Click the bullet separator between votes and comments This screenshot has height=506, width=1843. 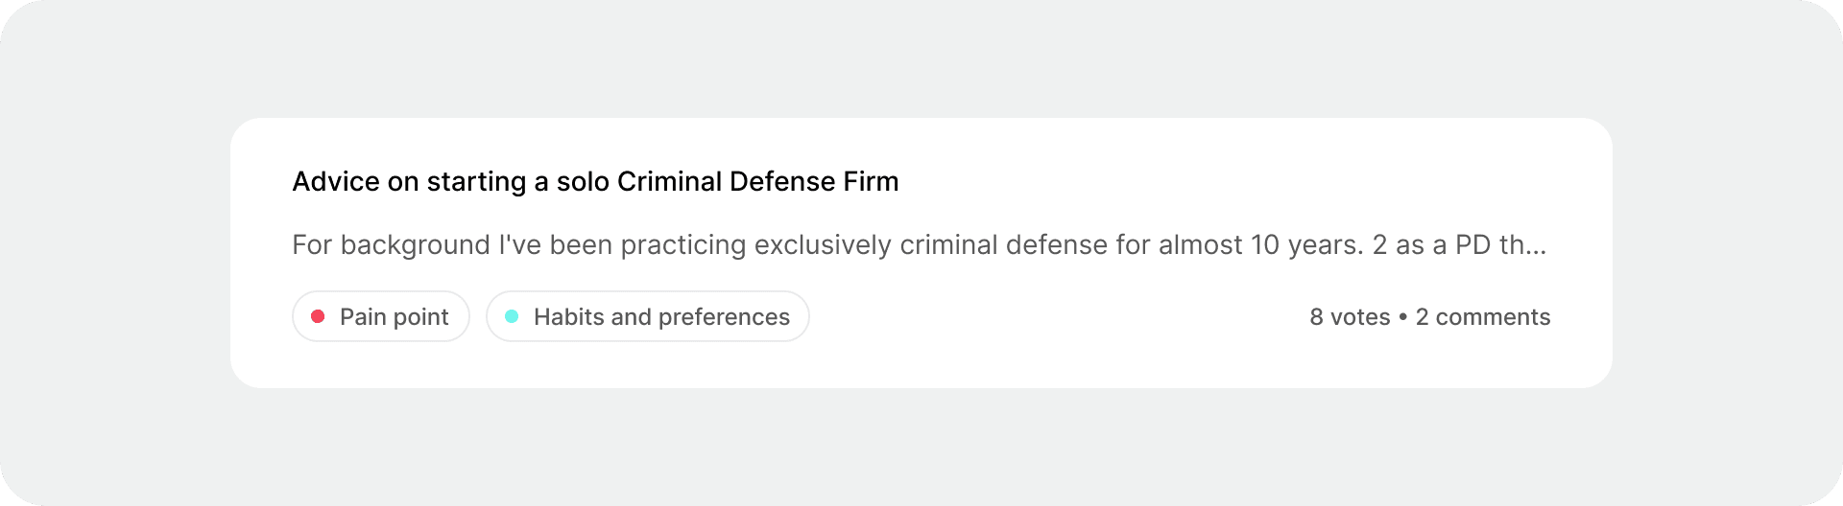[x=1402, y=317]
